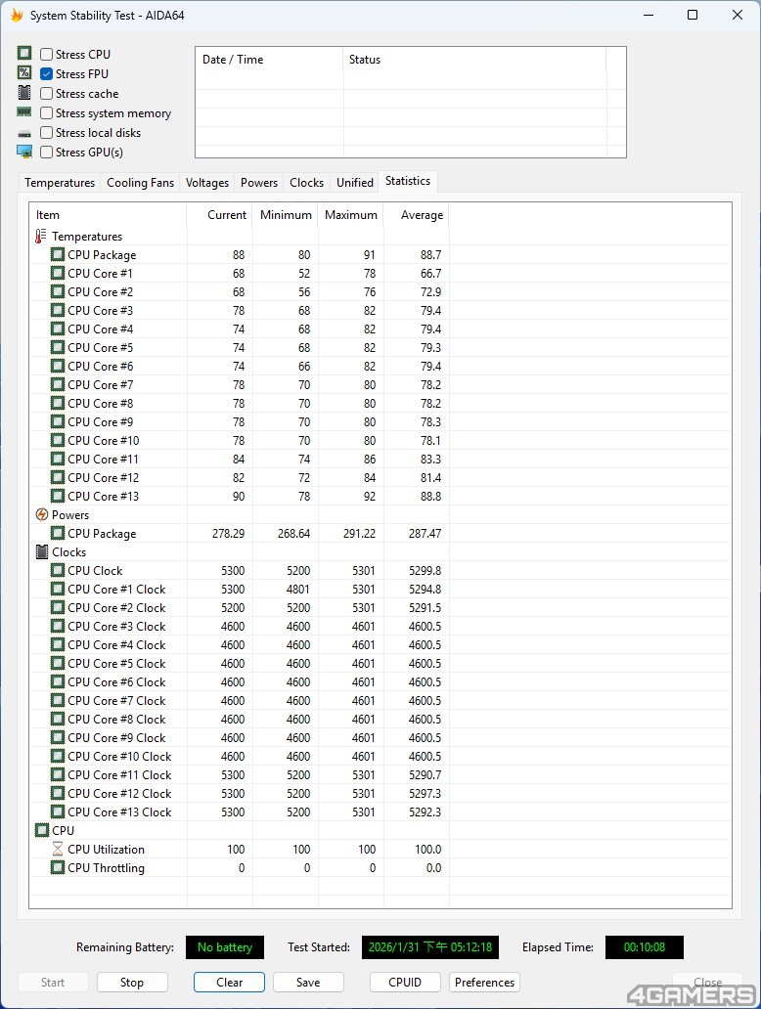Click the AIDA64 flame icon in title bar

click(16, 16)
